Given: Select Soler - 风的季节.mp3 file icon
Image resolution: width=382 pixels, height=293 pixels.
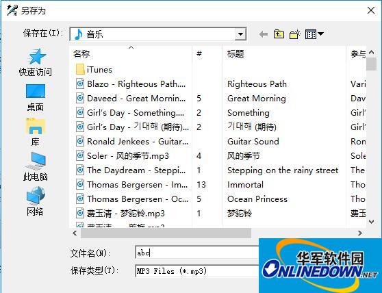Looking at the screenshot, I should coord(80,156).
